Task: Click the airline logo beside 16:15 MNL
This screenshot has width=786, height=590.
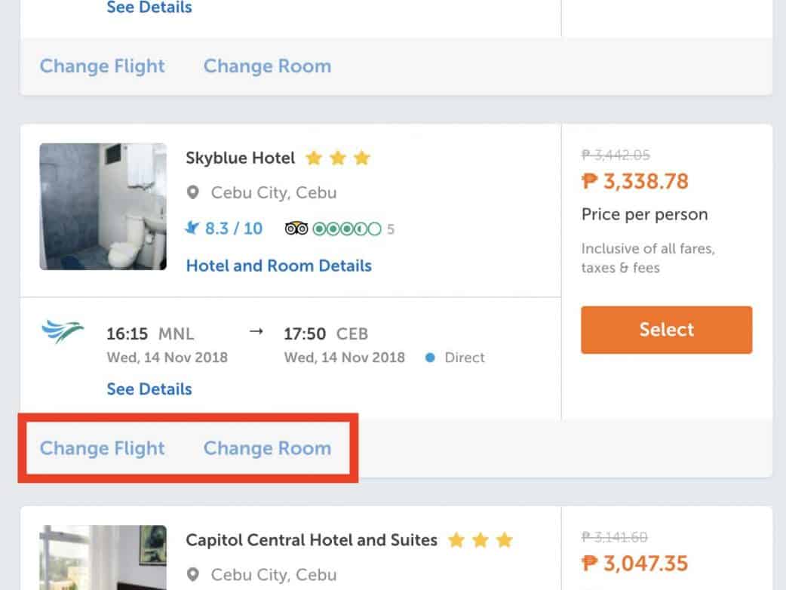Action: [x=63, y=332]
